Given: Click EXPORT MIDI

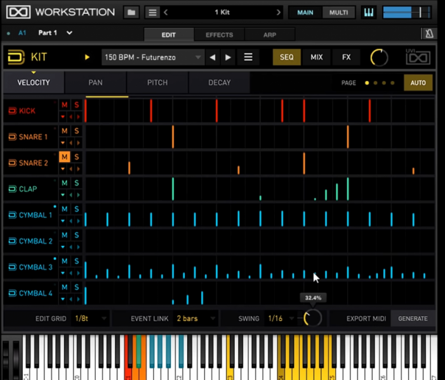Looking at the screenshot, I should (x=366, y=319).
